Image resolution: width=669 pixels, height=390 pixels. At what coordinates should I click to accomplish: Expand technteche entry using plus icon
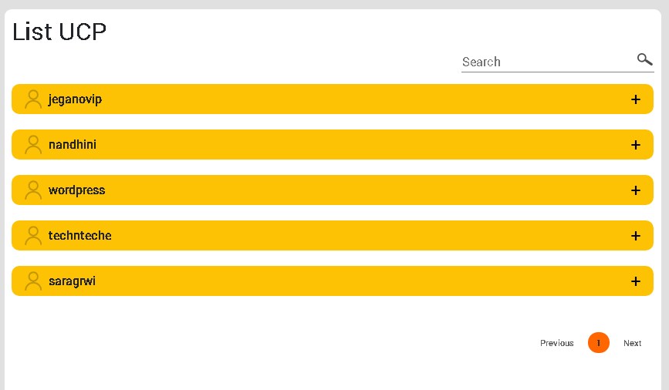(x=636, y=236)
